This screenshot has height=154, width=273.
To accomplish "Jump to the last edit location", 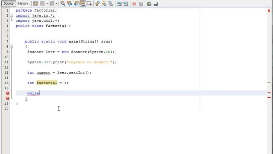I will tap(35, 3).
